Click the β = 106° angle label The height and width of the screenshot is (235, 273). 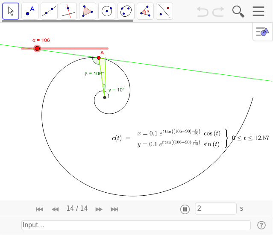pos(94,73)
